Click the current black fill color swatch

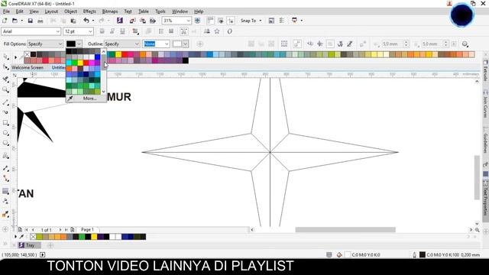pos(71,44)
